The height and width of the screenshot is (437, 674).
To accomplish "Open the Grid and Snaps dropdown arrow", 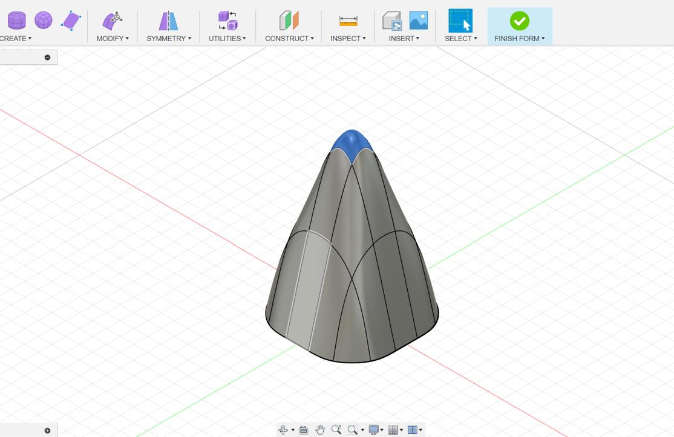I will pos(402,430).
